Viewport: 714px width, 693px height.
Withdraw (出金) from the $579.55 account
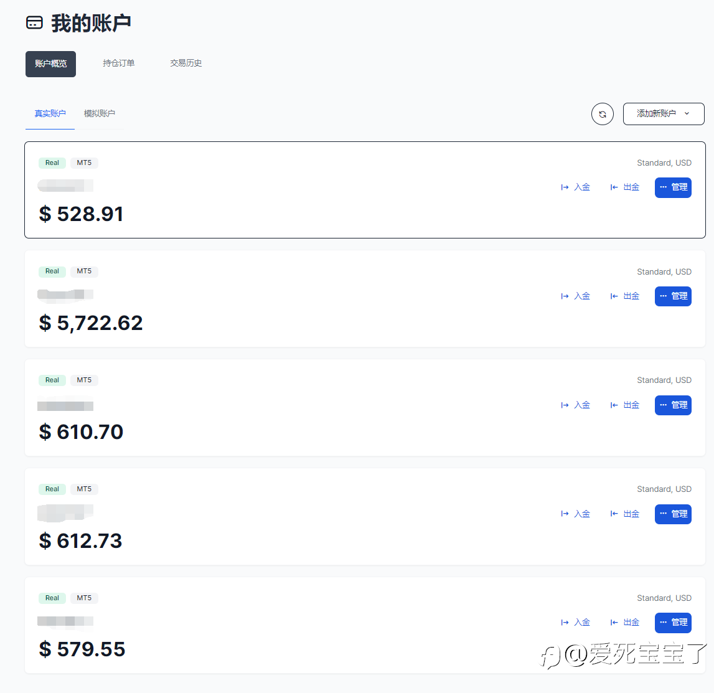[625, 622]
